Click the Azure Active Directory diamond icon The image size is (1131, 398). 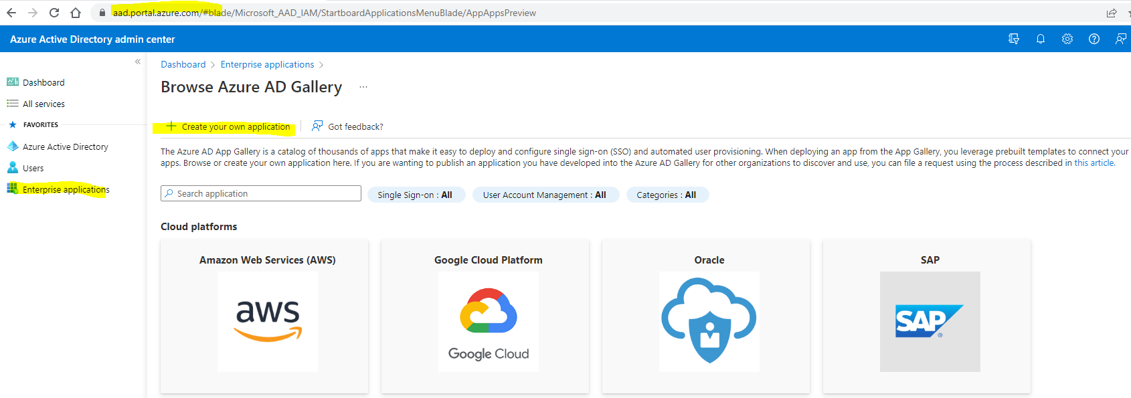[13, 146]
